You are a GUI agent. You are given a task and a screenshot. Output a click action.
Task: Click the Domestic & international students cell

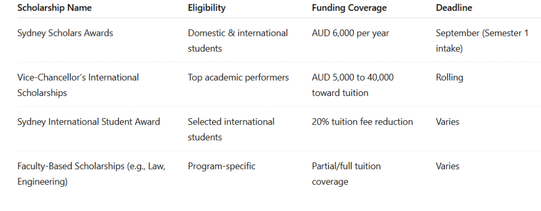tap(238, 41)
